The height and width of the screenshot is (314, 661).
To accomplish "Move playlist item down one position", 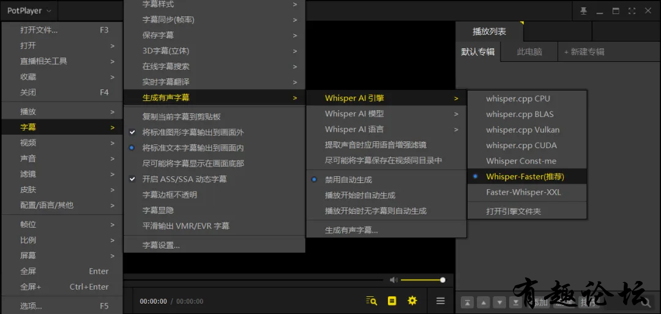I will [499, 302].
